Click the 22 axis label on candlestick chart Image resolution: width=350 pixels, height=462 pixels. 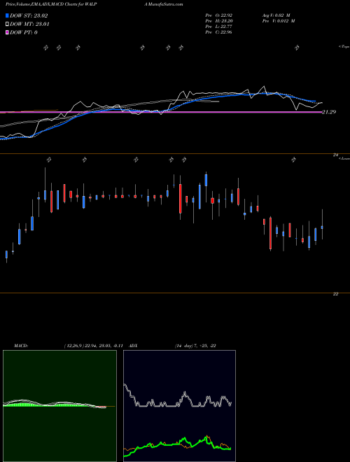[335, 294]
